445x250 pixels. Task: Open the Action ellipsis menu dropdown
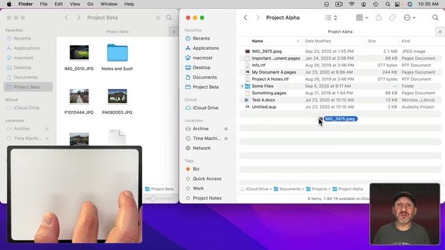click(x=410, y=17)
